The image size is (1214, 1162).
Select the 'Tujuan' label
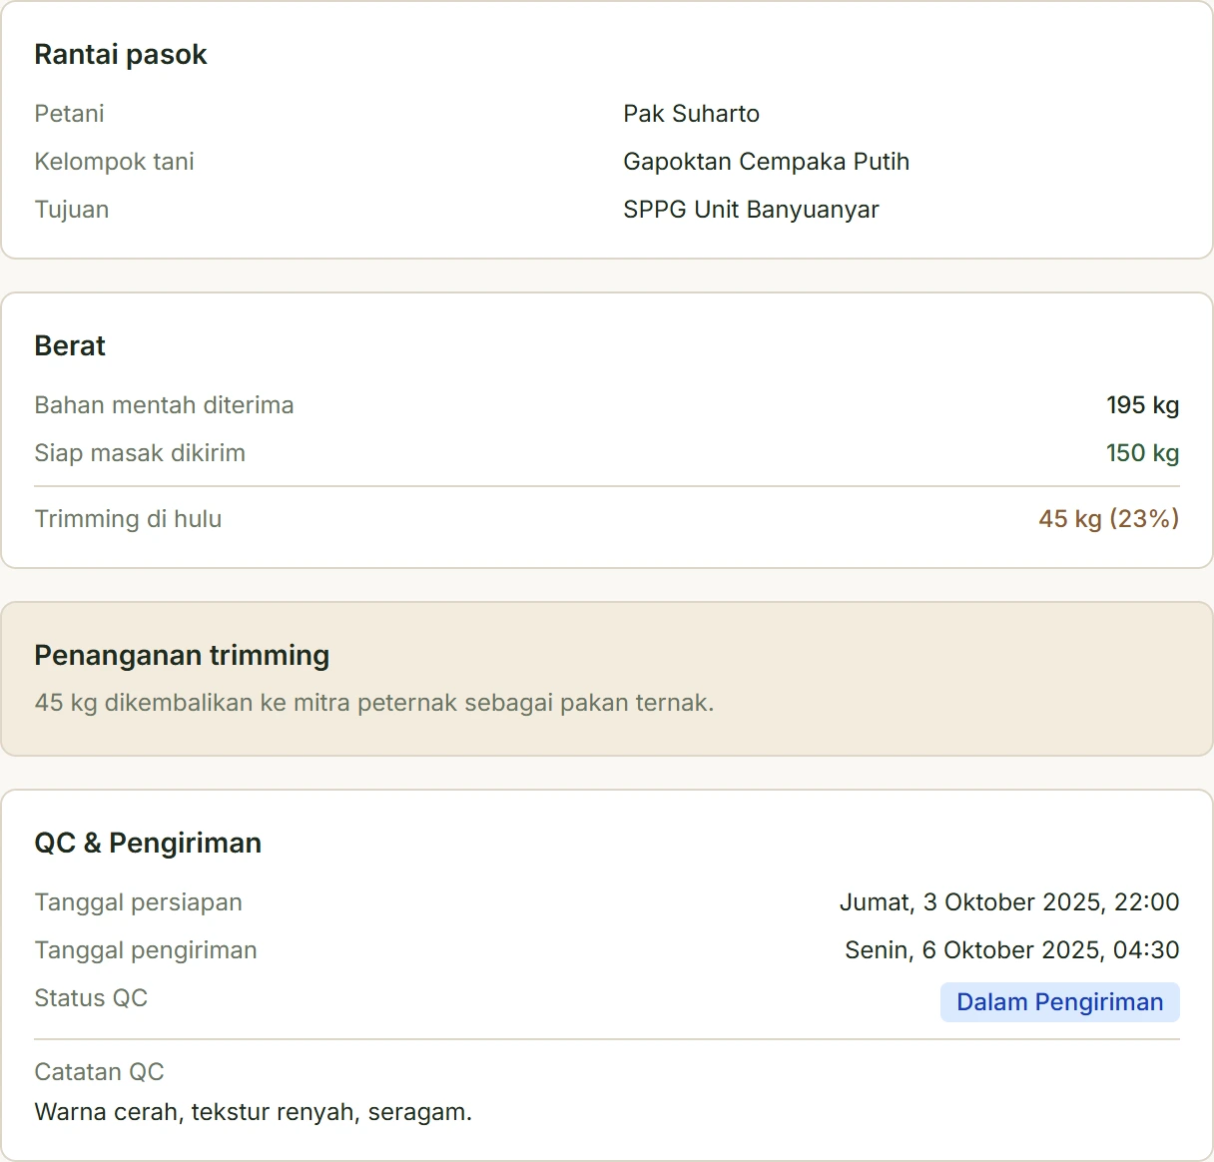point(72,210)
